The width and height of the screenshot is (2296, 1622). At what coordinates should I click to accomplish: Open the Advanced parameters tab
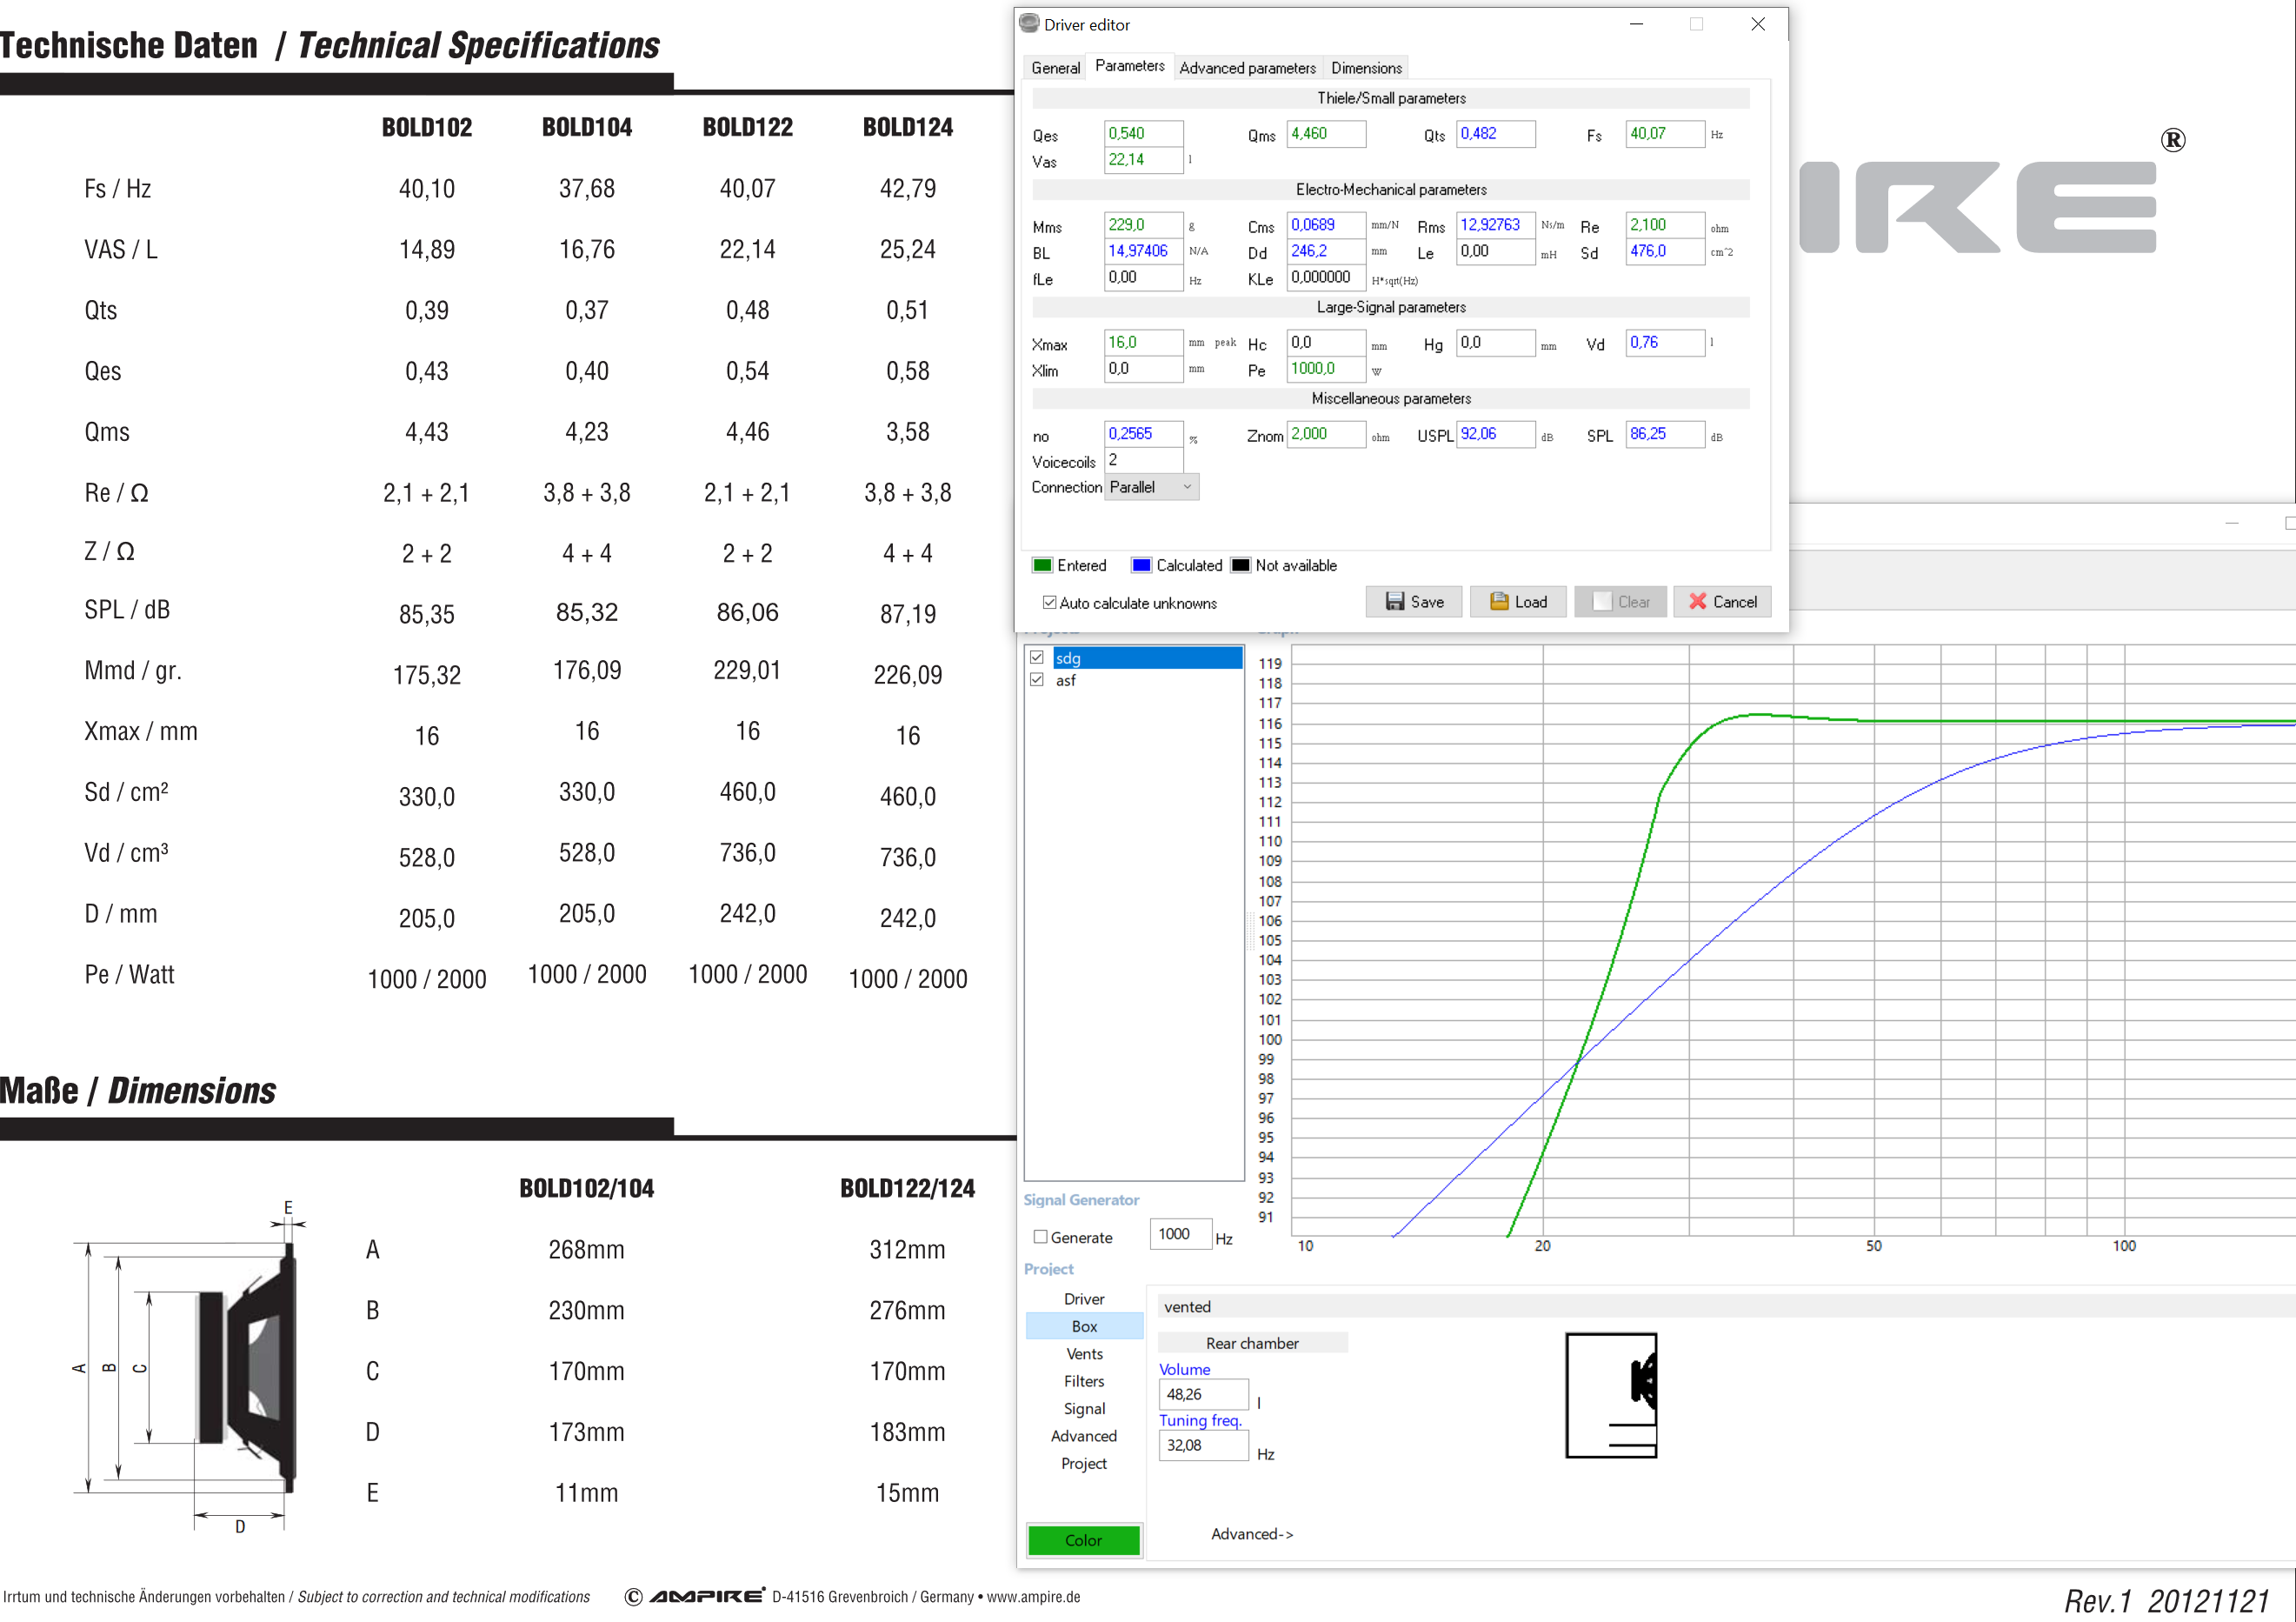click(1247, 68)
